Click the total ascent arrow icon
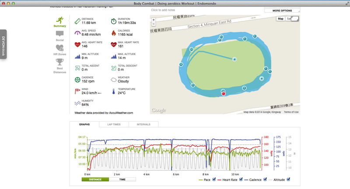Viewport: 350px width, 189px height. pos(77,68)
